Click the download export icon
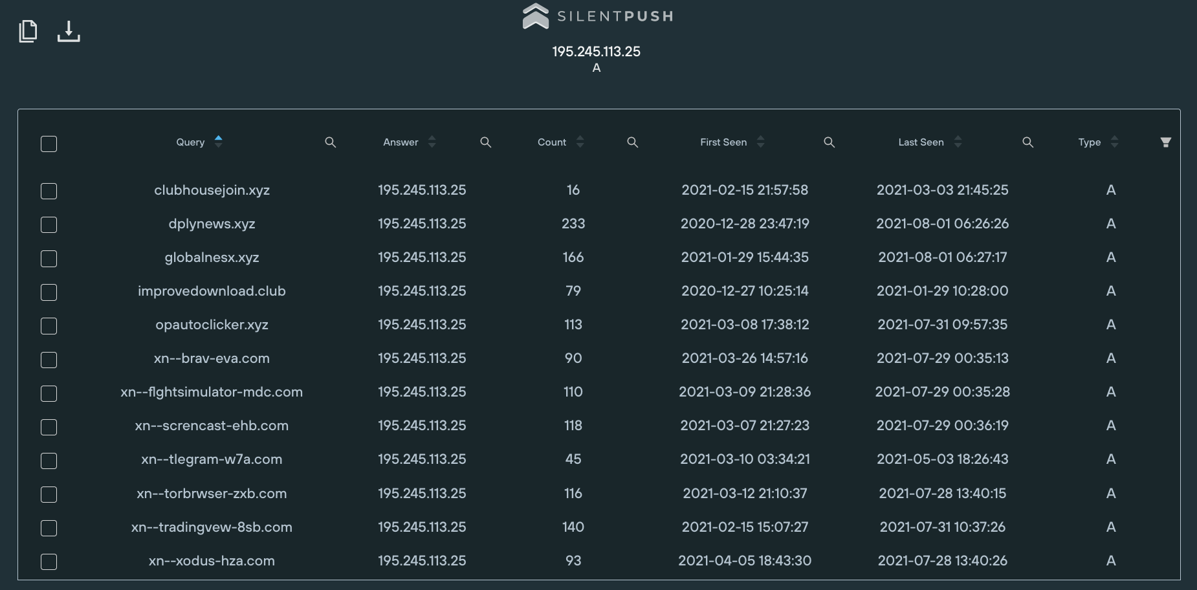The image size is (1197, 590). pyautogui.click(x=68, y=30)
